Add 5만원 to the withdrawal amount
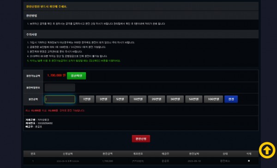Image resolution: width=277 pixels, height=168 pixels. tap(120, 99)
